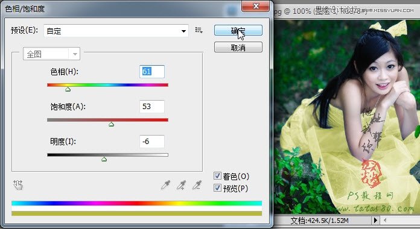Open the 预设 preset dropdown showing 自定

[116, 31]
